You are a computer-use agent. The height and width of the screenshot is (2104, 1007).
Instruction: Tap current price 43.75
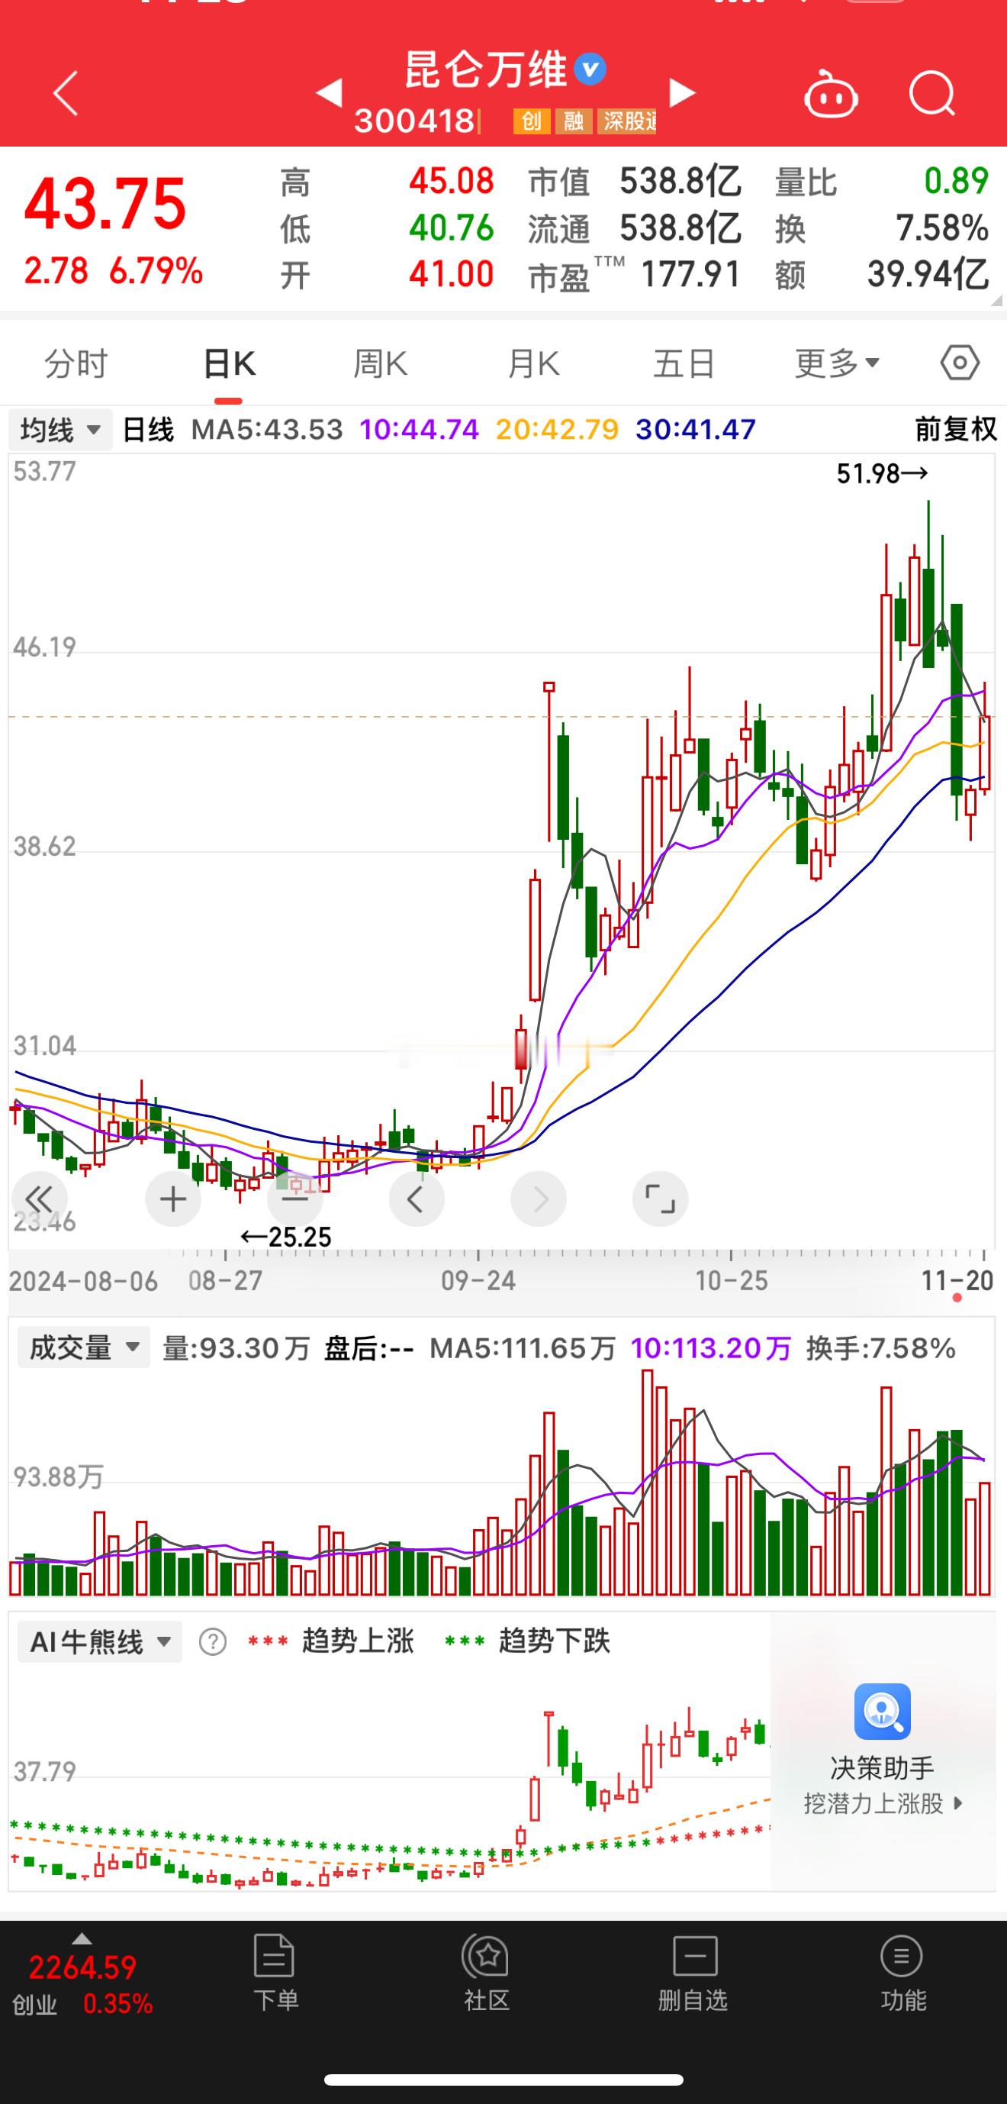point(105,203)
